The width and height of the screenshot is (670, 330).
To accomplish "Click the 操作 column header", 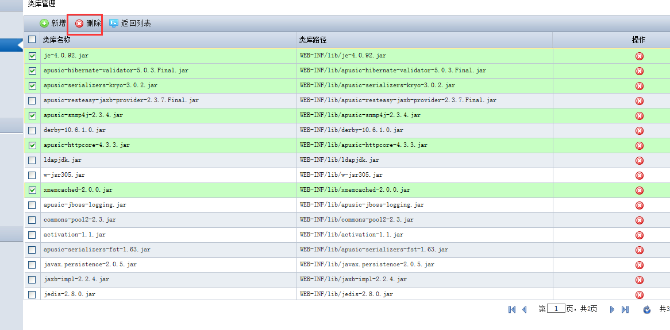I will pos(639,40).
